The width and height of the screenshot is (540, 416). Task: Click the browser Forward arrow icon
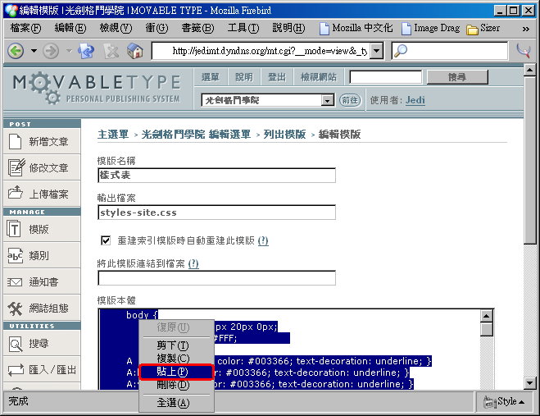pyautogui.click(x=51, y=51)
